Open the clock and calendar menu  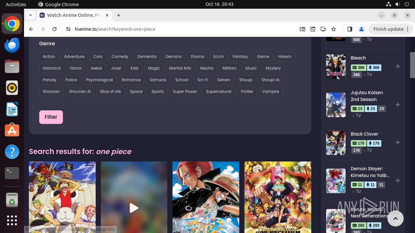tap(219, 4)
